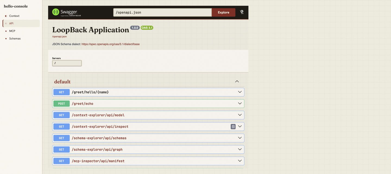Expand the /mcp-inspector/api/manifest chevron

pyautogui.click(x=240, y=161)
